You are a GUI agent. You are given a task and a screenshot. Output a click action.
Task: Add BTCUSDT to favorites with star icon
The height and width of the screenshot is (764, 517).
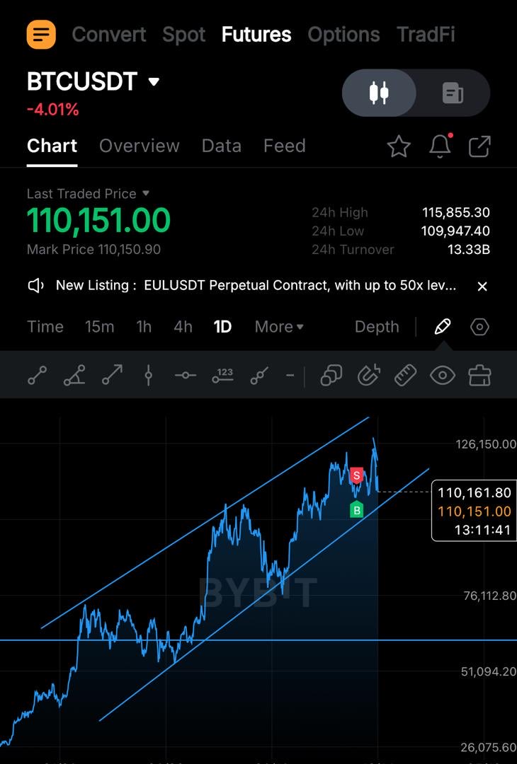coord(399,146)
